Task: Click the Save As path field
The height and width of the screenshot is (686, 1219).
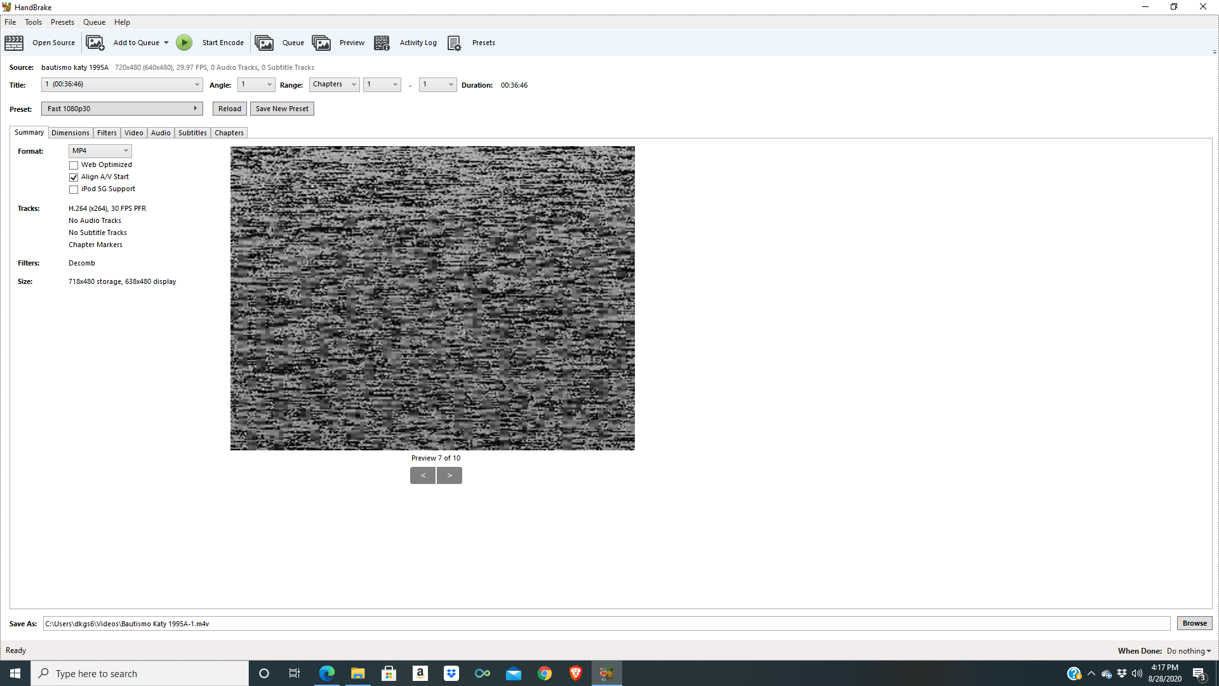Action: pos(606,624)
